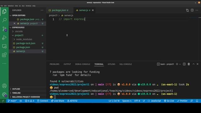Open Go to Line via Ln 1, Col 18
Screen dimensions: 201x113
[x=114, y=101]
